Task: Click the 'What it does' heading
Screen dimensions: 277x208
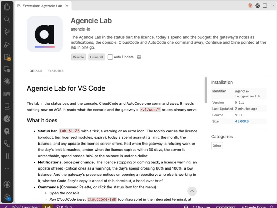Action: pyautogui.click(x=42, y=120)
